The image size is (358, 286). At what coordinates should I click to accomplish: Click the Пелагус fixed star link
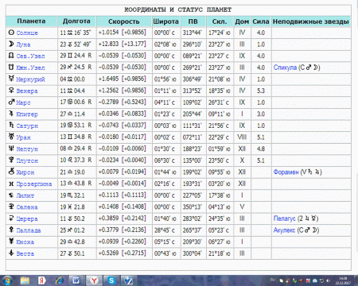pyautogui.click(x=284, y=218)
